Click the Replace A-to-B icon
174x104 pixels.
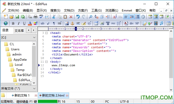pyautogui.click(x=96, y=17)
